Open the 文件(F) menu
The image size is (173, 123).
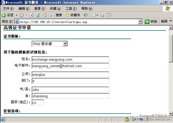pyautogui.click(x=8, y=9)
